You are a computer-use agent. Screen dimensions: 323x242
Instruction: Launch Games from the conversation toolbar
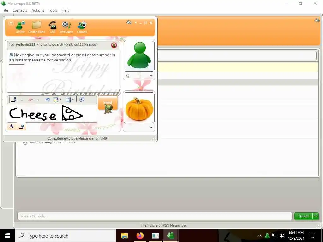click(x=82, y=27)
